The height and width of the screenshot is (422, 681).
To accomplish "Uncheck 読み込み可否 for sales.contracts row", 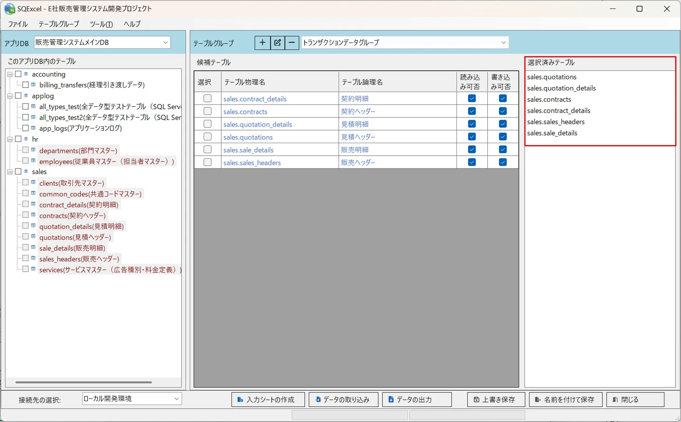I will pos(472,111).
